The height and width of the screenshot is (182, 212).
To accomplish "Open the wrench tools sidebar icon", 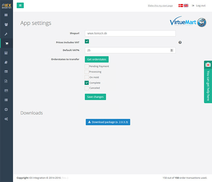I will click(6, 34).
